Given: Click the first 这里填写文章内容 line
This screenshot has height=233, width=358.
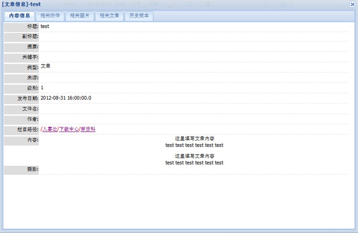Looking at the screenshot, I should click(194, 139).
